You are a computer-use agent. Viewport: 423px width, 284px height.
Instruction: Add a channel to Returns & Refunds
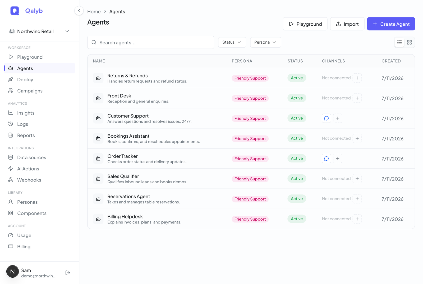click(x=357, y=78)
